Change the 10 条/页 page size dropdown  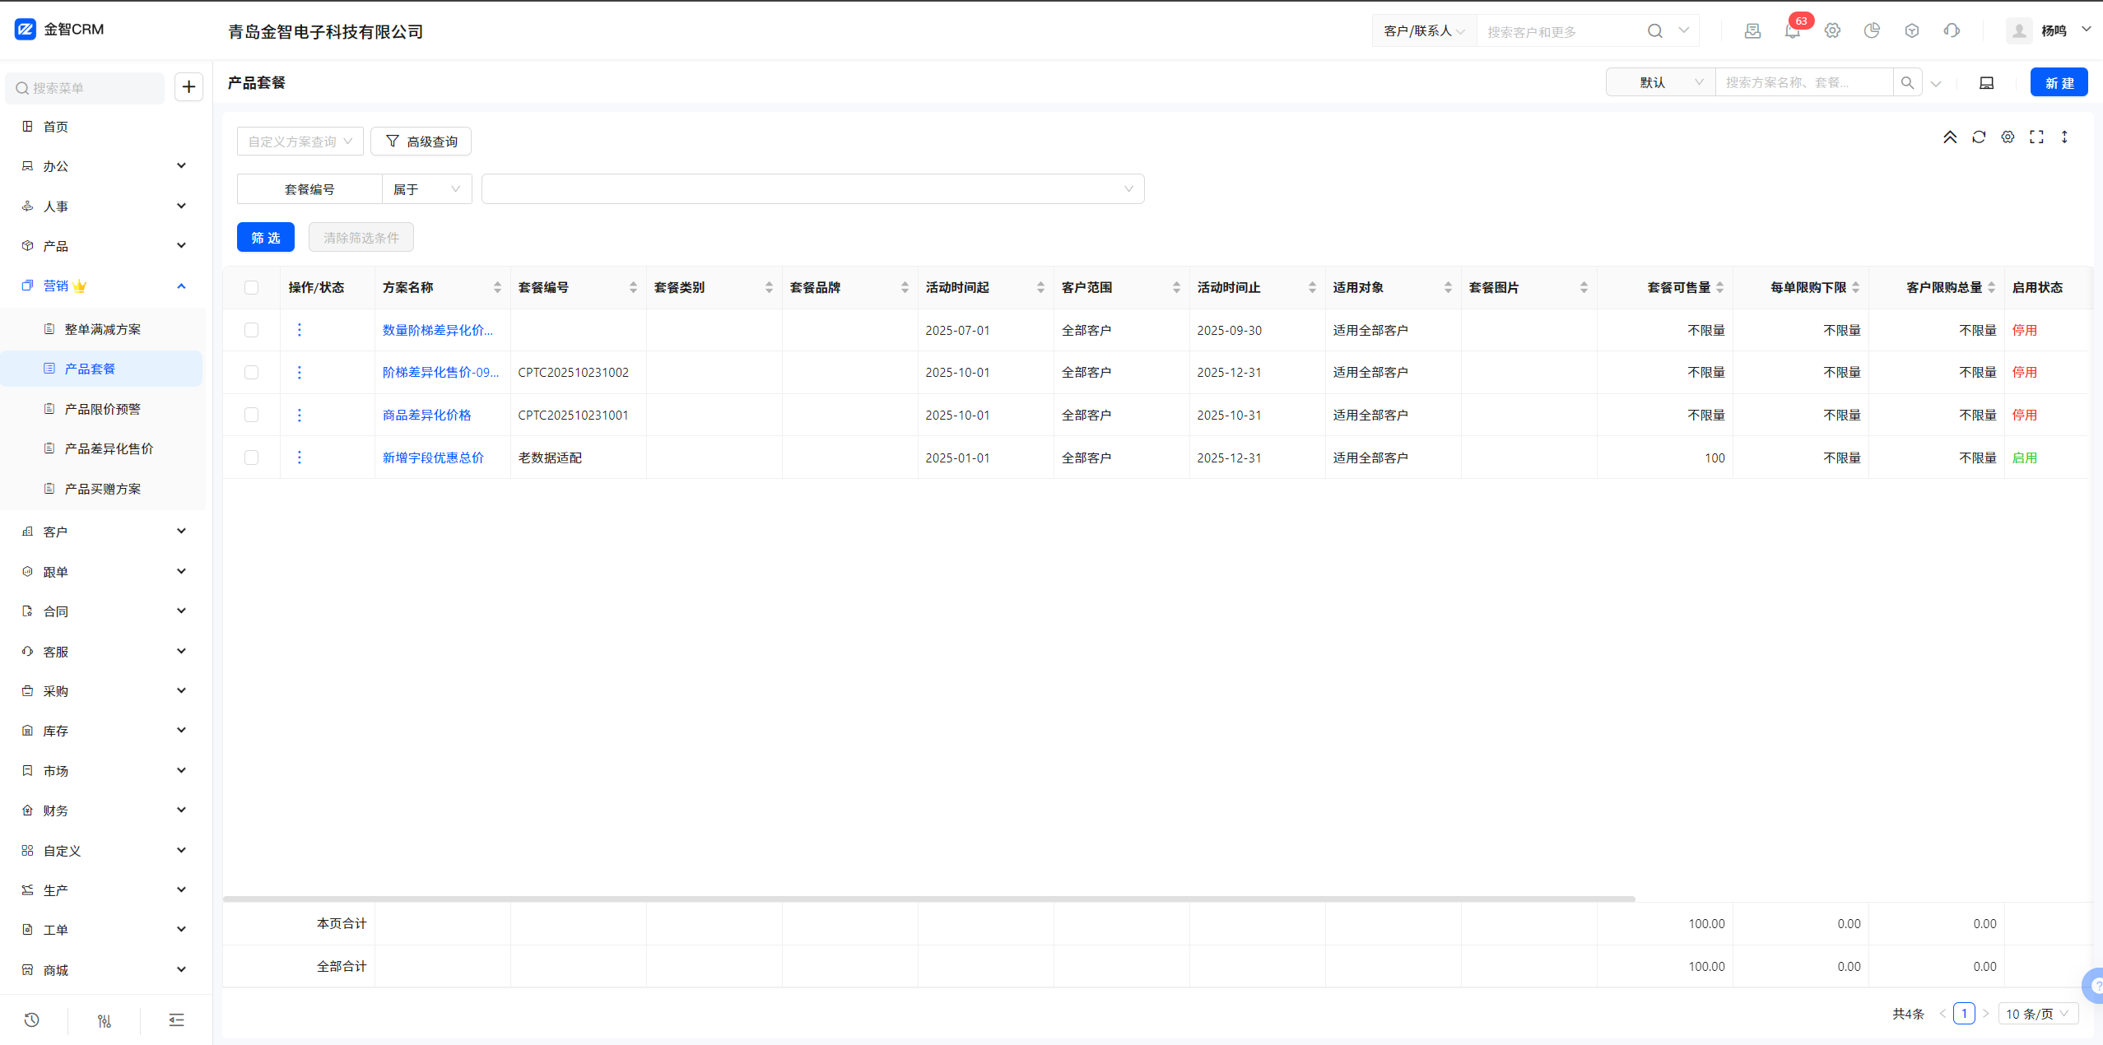pos(2037,1014)
